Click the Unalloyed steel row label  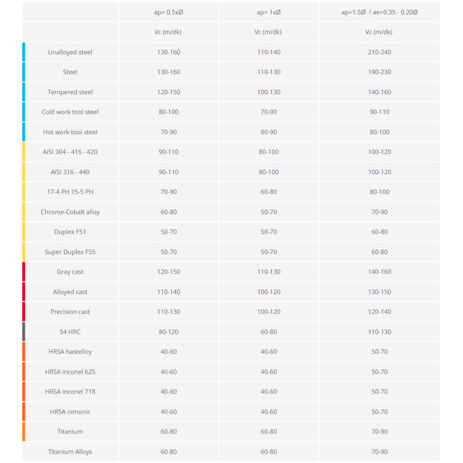70,52
